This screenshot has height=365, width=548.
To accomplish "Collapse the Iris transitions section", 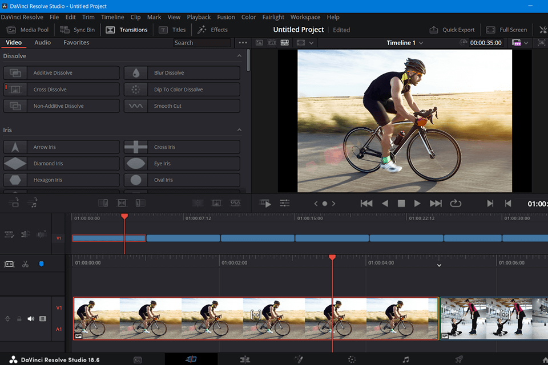I will click(240, 130).
